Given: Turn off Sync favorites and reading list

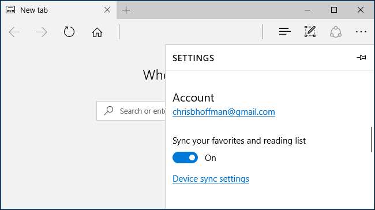Looking at the screenshot, I should click(x=185, y=157).
